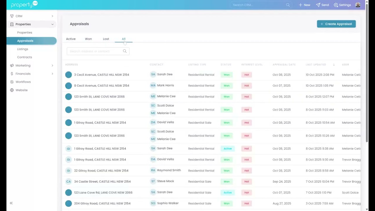Image resolution: width=375 pixels, height=211 pixels.
Task: Click the Sep 24, 2025 appraisal date
Action: 282,181
